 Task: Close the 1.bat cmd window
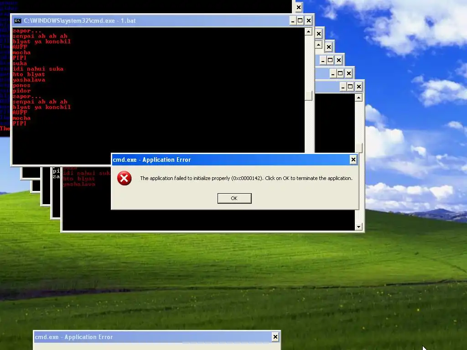coord(309,21)
